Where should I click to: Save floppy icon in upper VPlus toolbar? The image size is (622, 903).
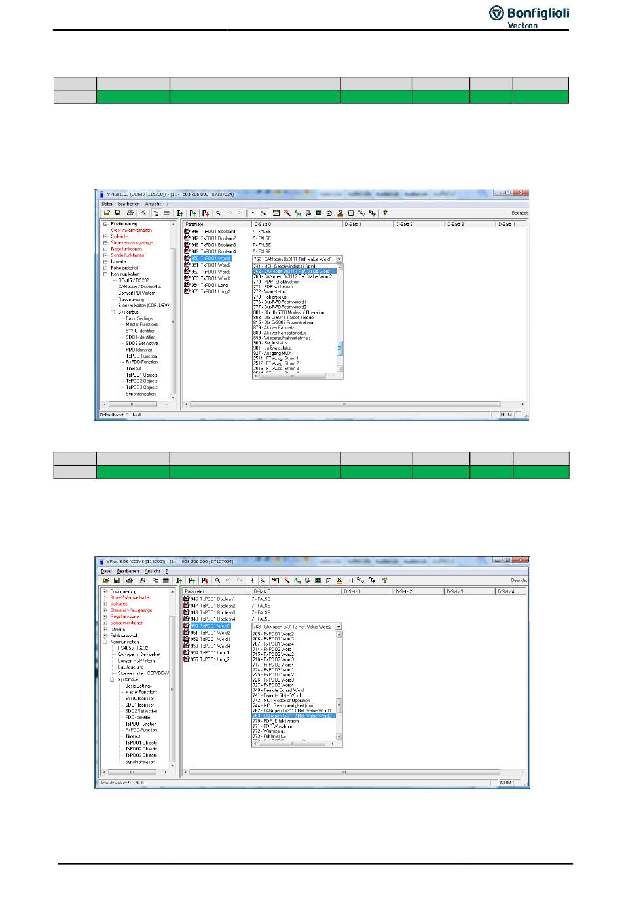point(117,213)
